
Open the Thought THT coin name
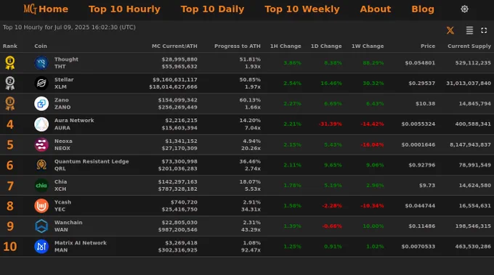66,63
